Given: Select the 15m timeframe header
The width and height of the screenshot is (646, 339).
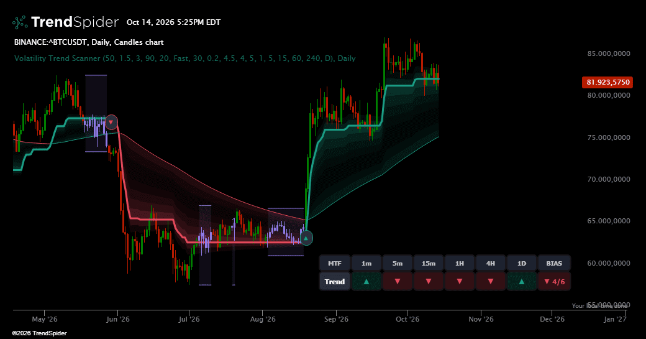Looking at the screenshot, I should pos(429,263).
